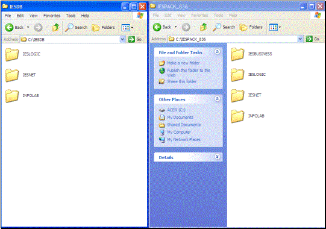The image size is (326, 229).
Task: Click Go button in IESPACK_836 window
Action: [313, 39]
